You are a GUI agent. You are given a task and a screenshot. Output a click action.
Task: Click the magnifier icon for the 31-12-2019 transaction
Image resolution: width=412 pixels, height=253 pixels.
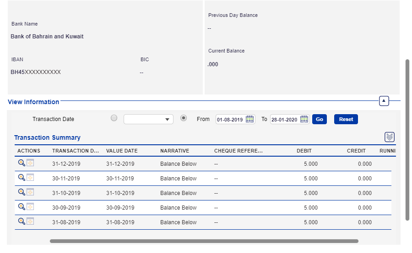pyautogui.click(x=21, y=163)
